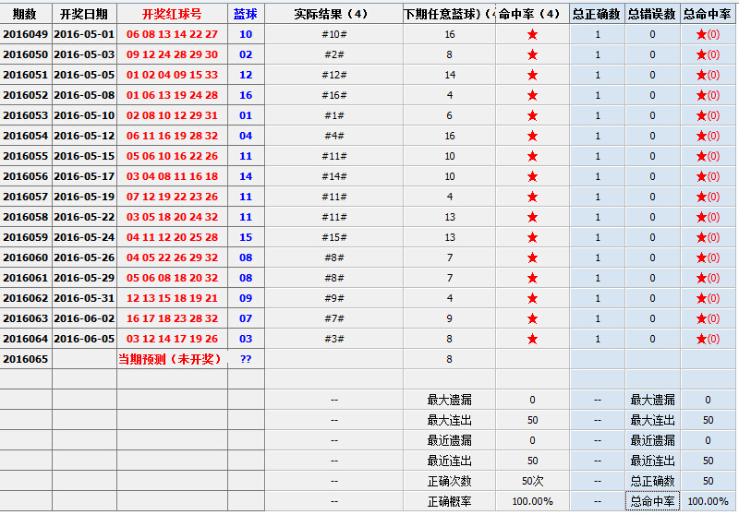Click the 50次 value cell
Viewport: 739px width, 515px height.
[533, 481]
